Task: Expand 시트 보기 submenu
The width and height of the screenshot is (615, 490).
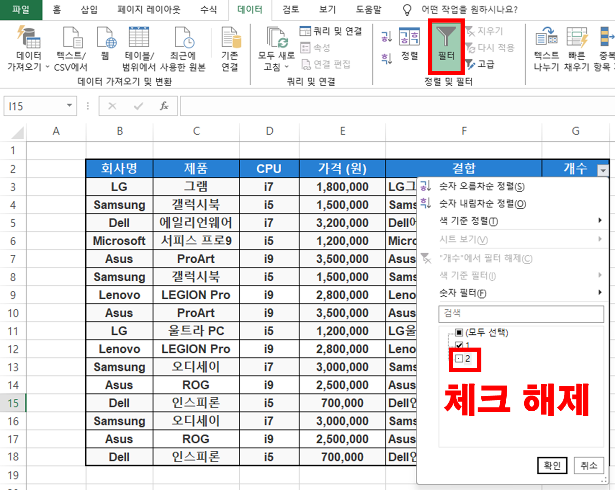Action: coord(600,239)
